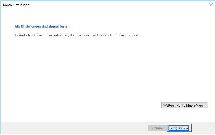Click text 'Es sind alle Informationen vorhanden'

[42, 35]
